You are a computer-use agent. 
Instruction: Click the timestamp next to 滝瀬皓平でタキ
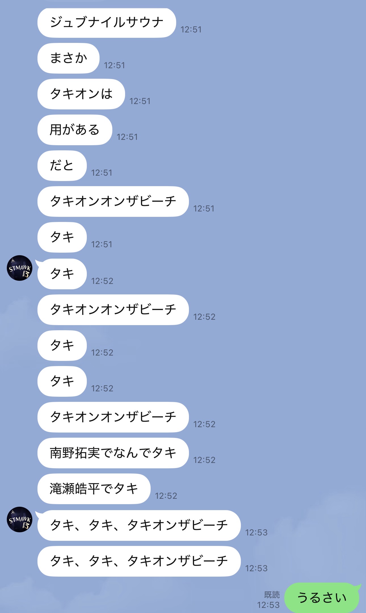point(166,496)
